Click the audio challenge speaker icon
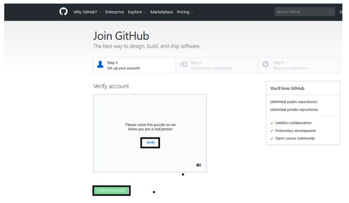The height and width of the screenshot is (203, 349). tap(198, 165)
